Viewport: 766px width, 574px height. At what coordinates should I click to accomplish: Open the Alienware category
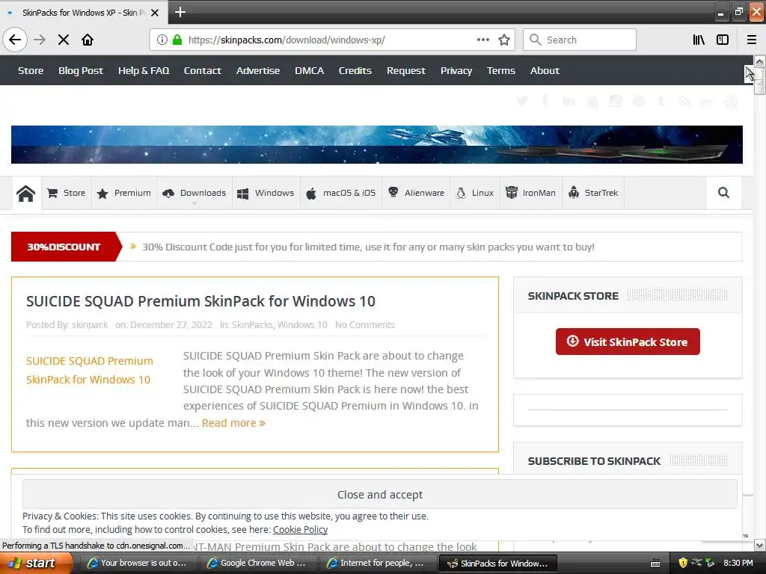coord(416,194)
